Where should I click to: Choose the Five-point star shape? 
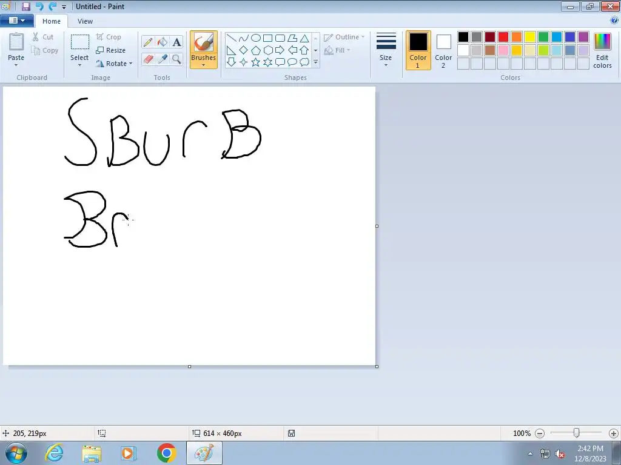tap(256, 62)
